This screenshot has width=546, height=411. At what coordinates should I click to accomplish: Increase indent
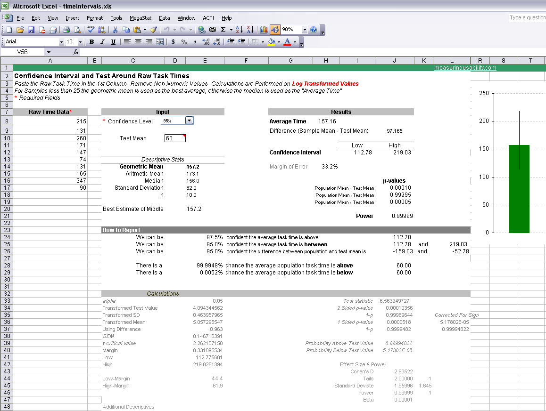242,42
